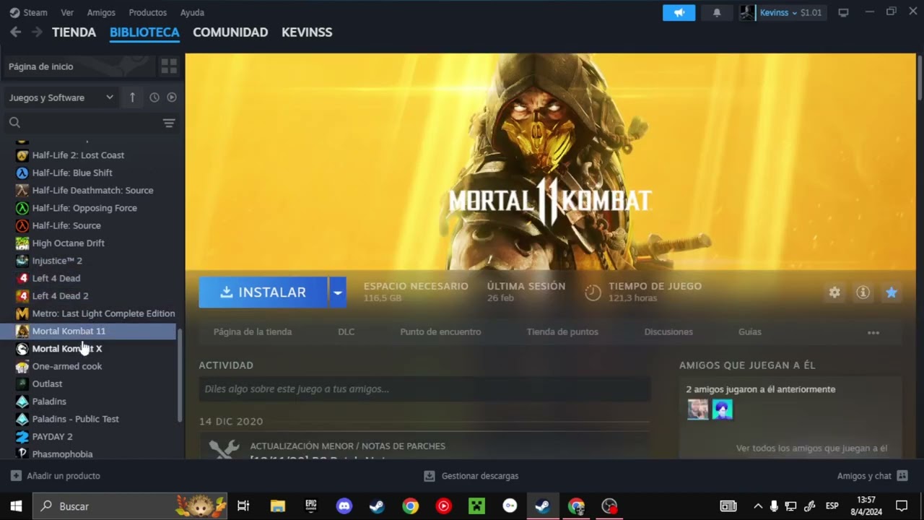Open more tabs ellipsis menu

tap(873, 332)
